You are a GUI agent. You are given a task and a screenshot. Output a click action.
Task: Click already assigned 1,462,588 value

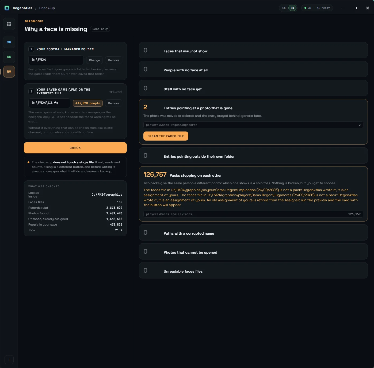click(x=114, y=219)
